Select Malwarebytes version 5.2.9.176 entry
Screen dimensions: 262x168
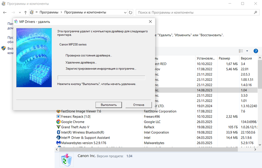pyautogui.click(x=84, y=143)
